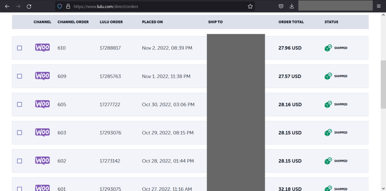The image size is (386, 191).
Task: Click the ORDER TOTAL column header
Action: click(x=291, y=22)
